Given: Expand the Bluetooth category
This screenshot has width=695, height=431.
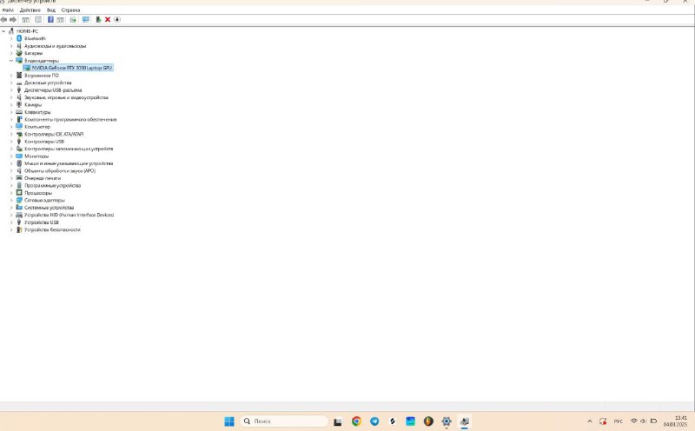Looking at the screenshot, I should [x=11, y=38].
